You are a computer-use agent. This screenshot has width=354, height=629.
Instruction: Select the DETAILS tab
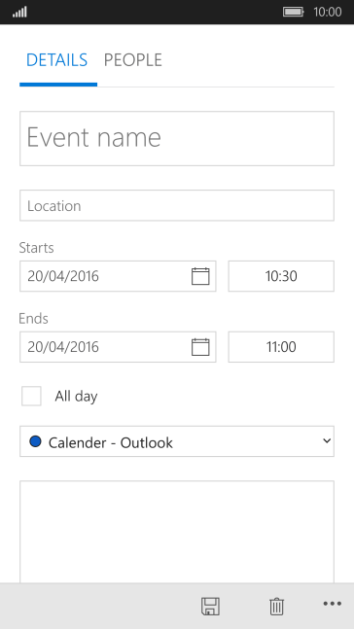(56, 60)
